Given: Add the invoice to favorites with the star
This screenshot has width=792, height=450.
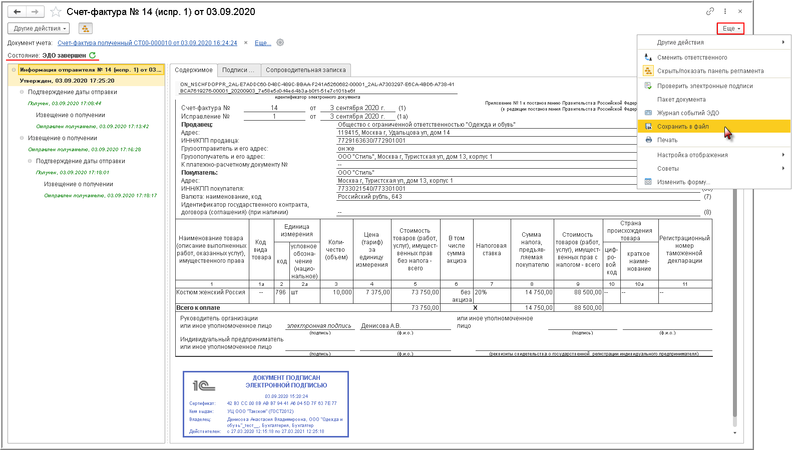Looking at the screenshot, I should 56,12.
